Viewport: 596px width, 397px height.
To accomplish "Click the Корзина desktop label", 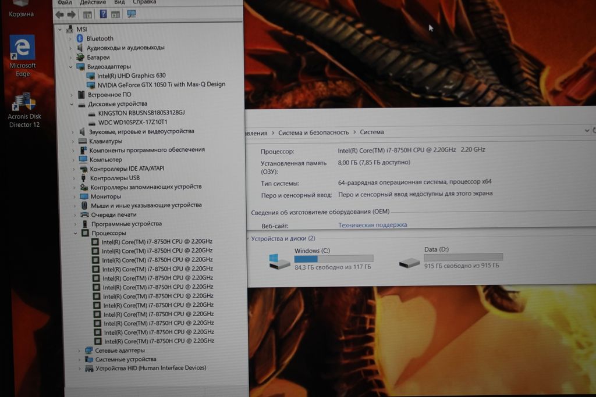I will pyautogui.click(x=21, y=14).
